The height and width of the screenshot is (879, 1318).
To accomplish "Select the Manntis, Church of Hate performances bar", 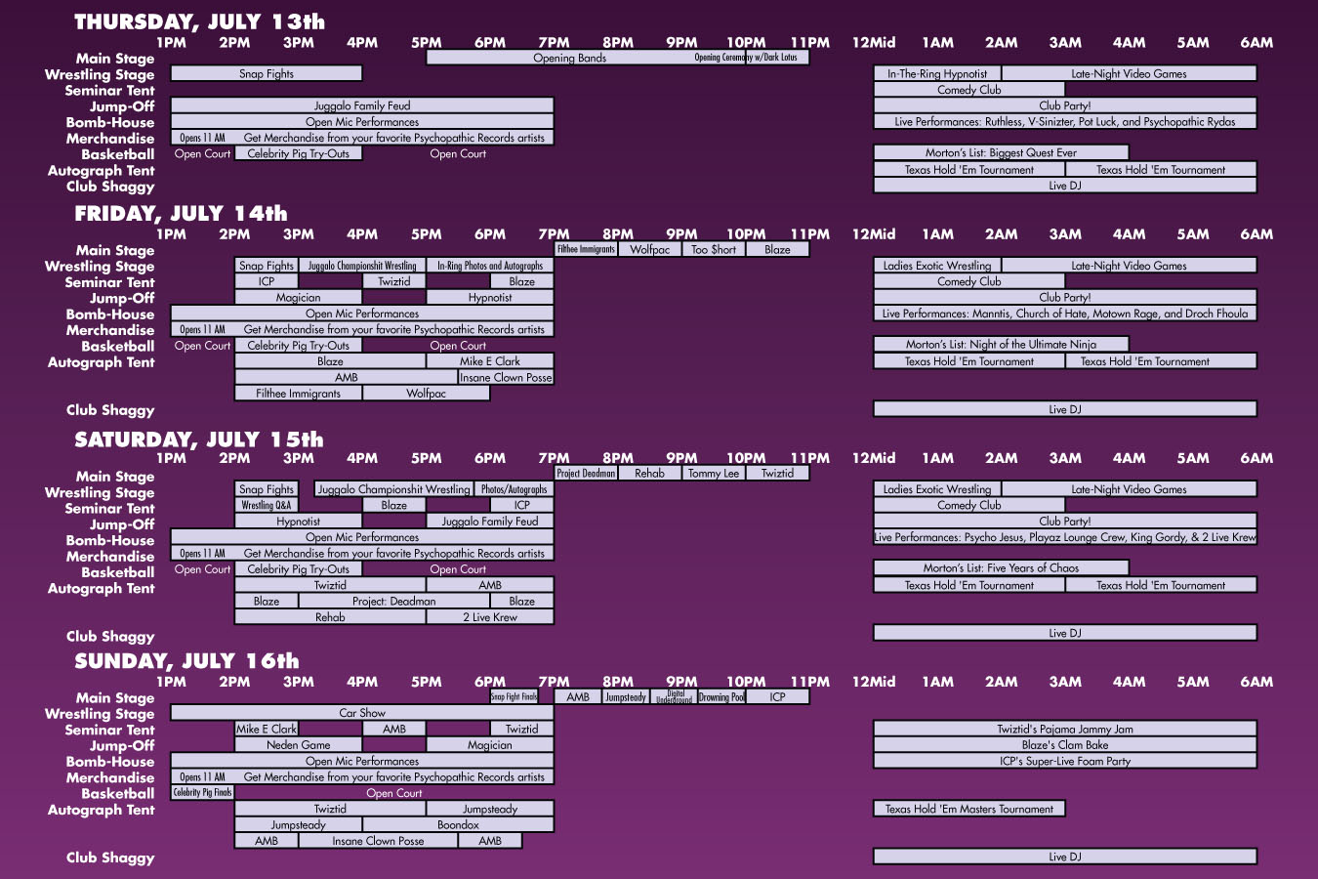I will (1065, 314).
